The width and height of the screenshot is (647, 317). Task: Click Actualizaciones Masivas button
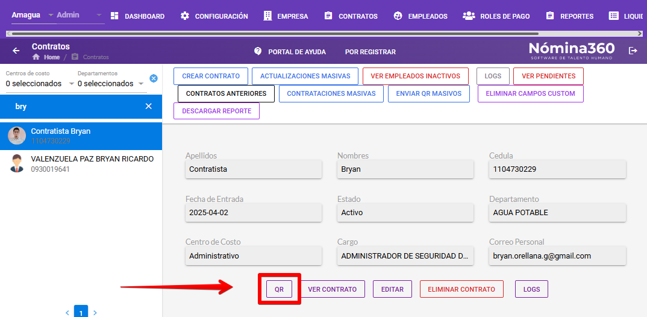(305, 76)
